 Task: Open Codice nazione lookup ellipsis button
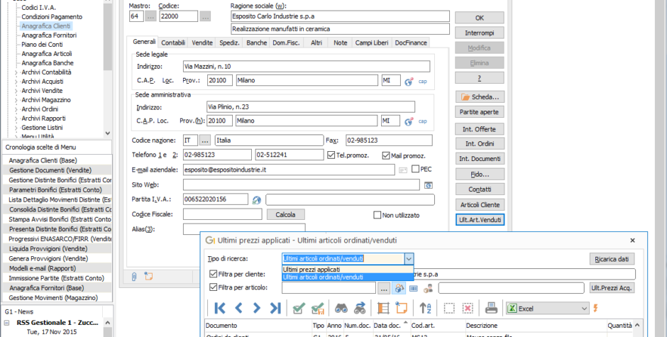pyautogui.click(x=205, y=140)
